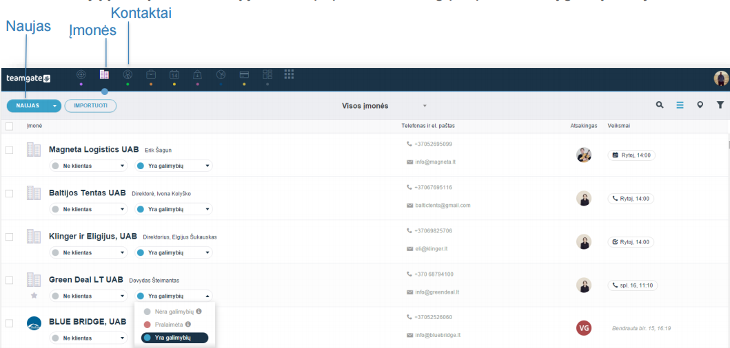Click the building icon for Klinger ir Eligijus
The height and width of the screenshot is (348, 730).
(x=34, y=236)
